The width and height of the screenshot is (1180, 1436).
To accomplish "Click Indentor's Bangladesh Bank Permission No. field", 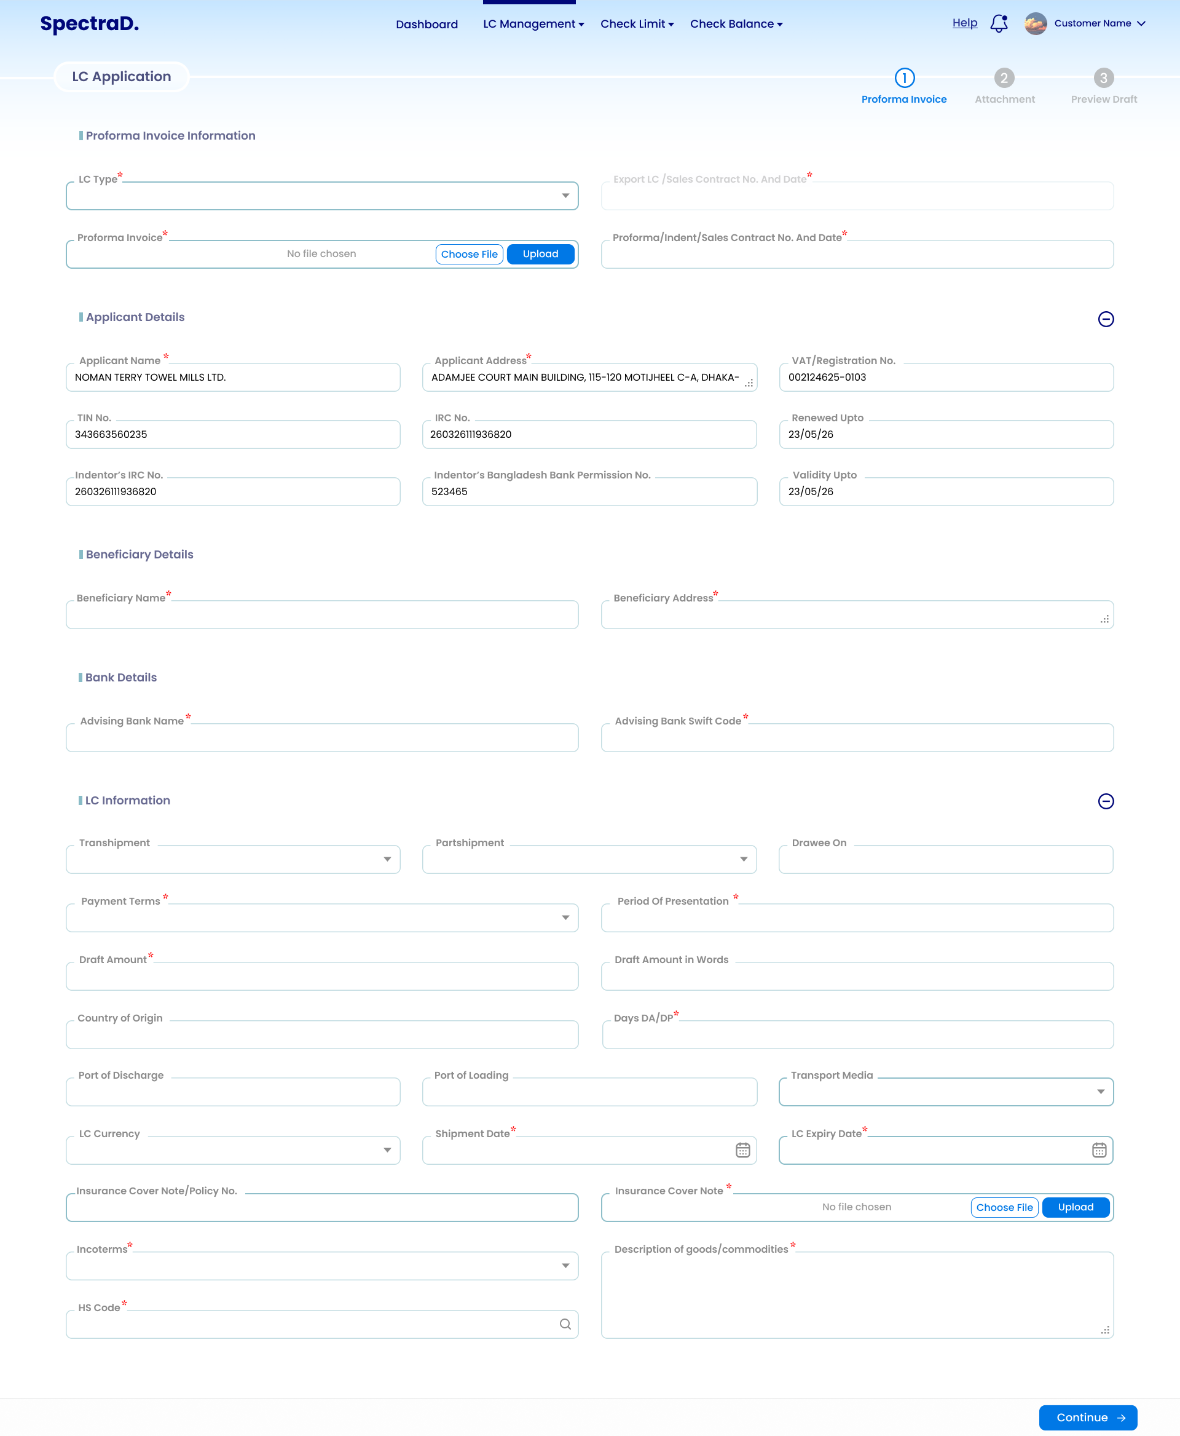I will coord(589,492).
